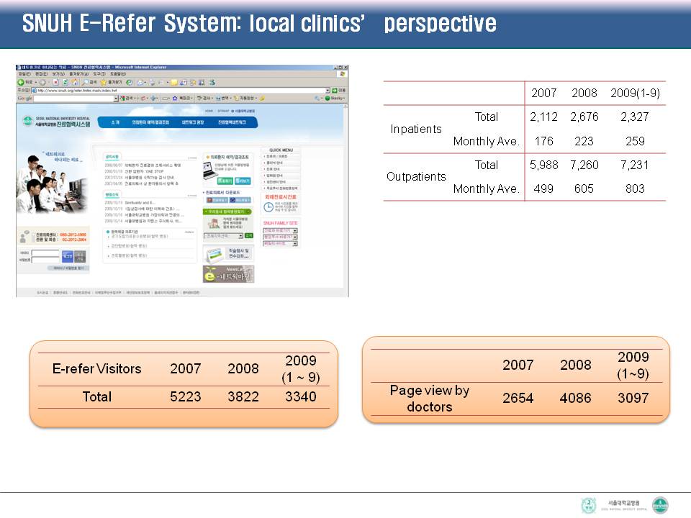Click the green e-network NewsLetter banner
Image resolution: width=691 pixels, height=518 pixels.
point(228,274)
